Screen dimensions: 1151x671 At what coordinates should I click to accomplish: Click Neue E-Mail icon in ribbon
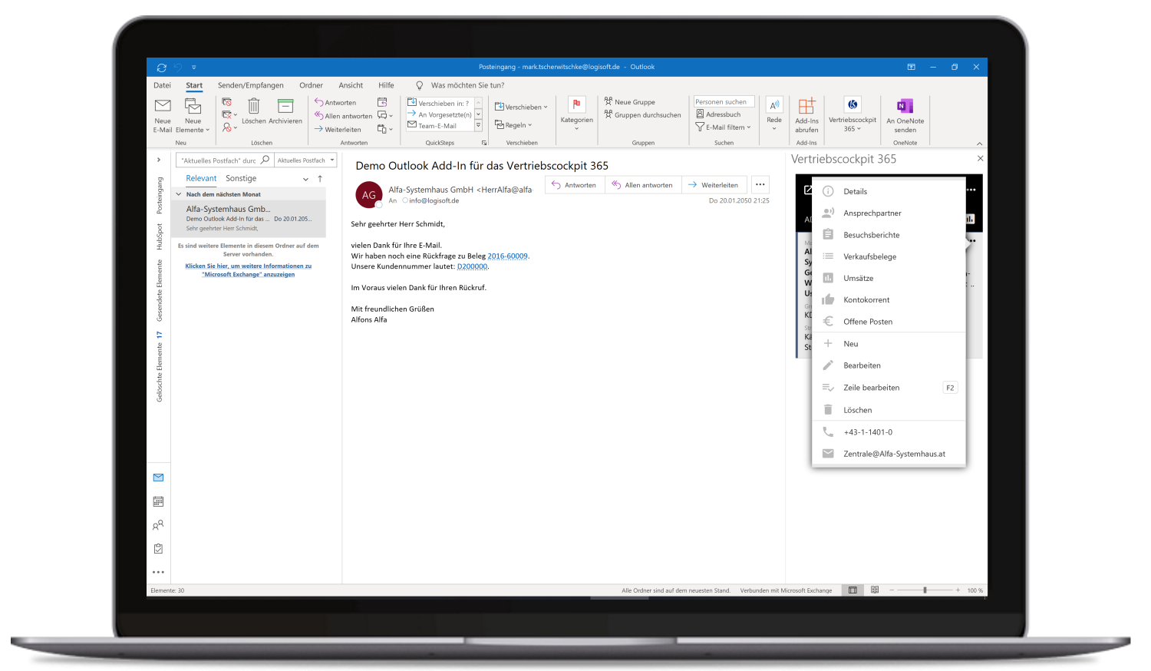[163, 106]
